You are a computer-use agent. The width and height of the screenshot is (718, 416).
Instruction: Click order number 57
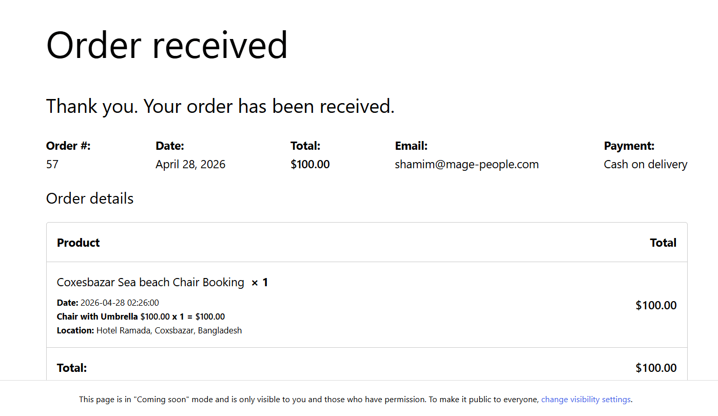pyautogui.click(x=52, y=165)
